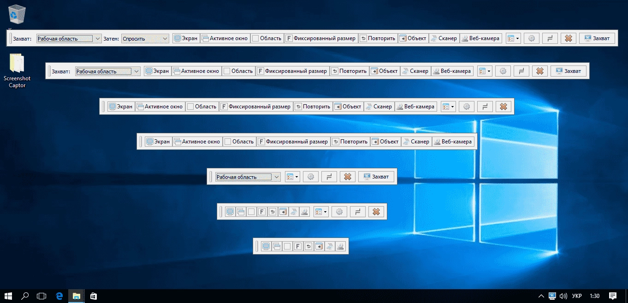The height and width of the screenshot is (303, 628).
Task: Click Active window icon in icon-only toolbar with gear
Action: pos(241,212)
